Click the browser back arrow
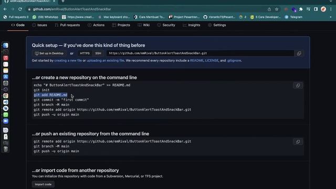 5,9
